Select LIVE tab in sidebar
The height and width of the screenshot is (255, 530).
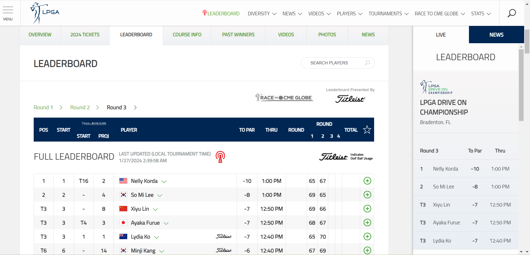441,35
